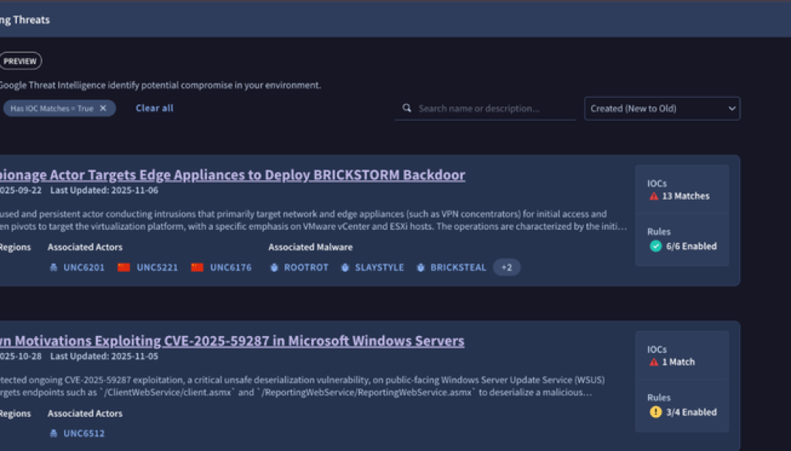
Task: Click the red alert icon next to 13 Matches
Action: [653, 197]
